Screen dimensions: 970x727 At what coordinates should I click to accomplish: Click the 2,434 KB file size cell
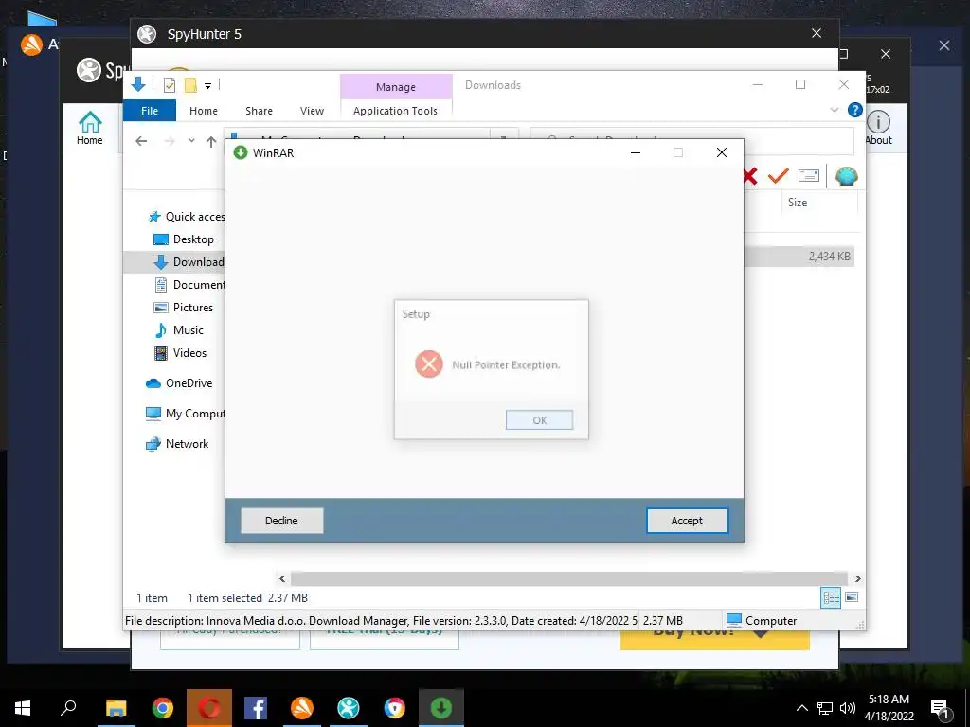click(x=829, y=256)
